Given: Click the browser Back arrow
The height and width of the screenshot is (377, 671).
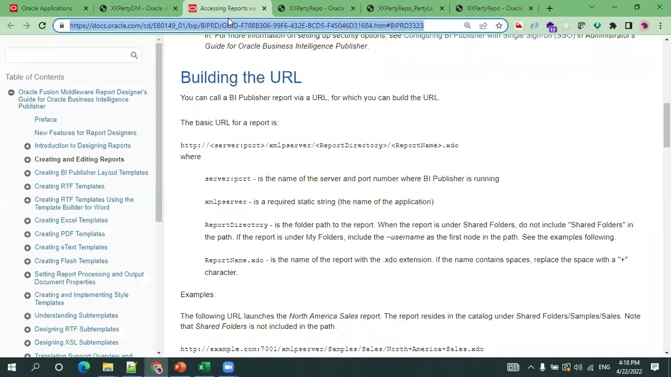Looking at the screenshot, I should click(x=11, y=26).
